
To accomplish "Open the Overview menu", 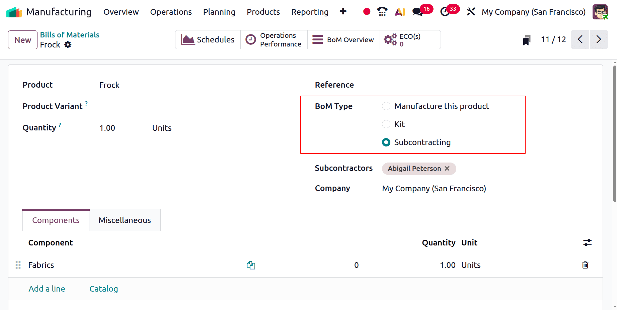I will coord(121,12).
